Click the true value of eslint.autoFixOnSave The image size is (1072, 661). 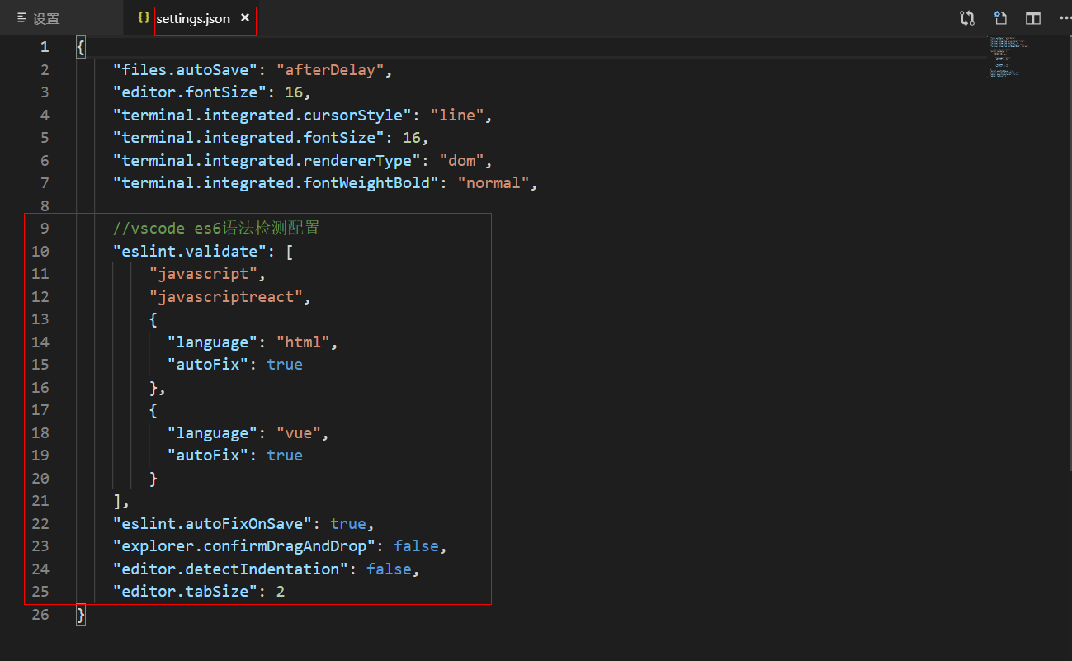(x=347, y=523)
